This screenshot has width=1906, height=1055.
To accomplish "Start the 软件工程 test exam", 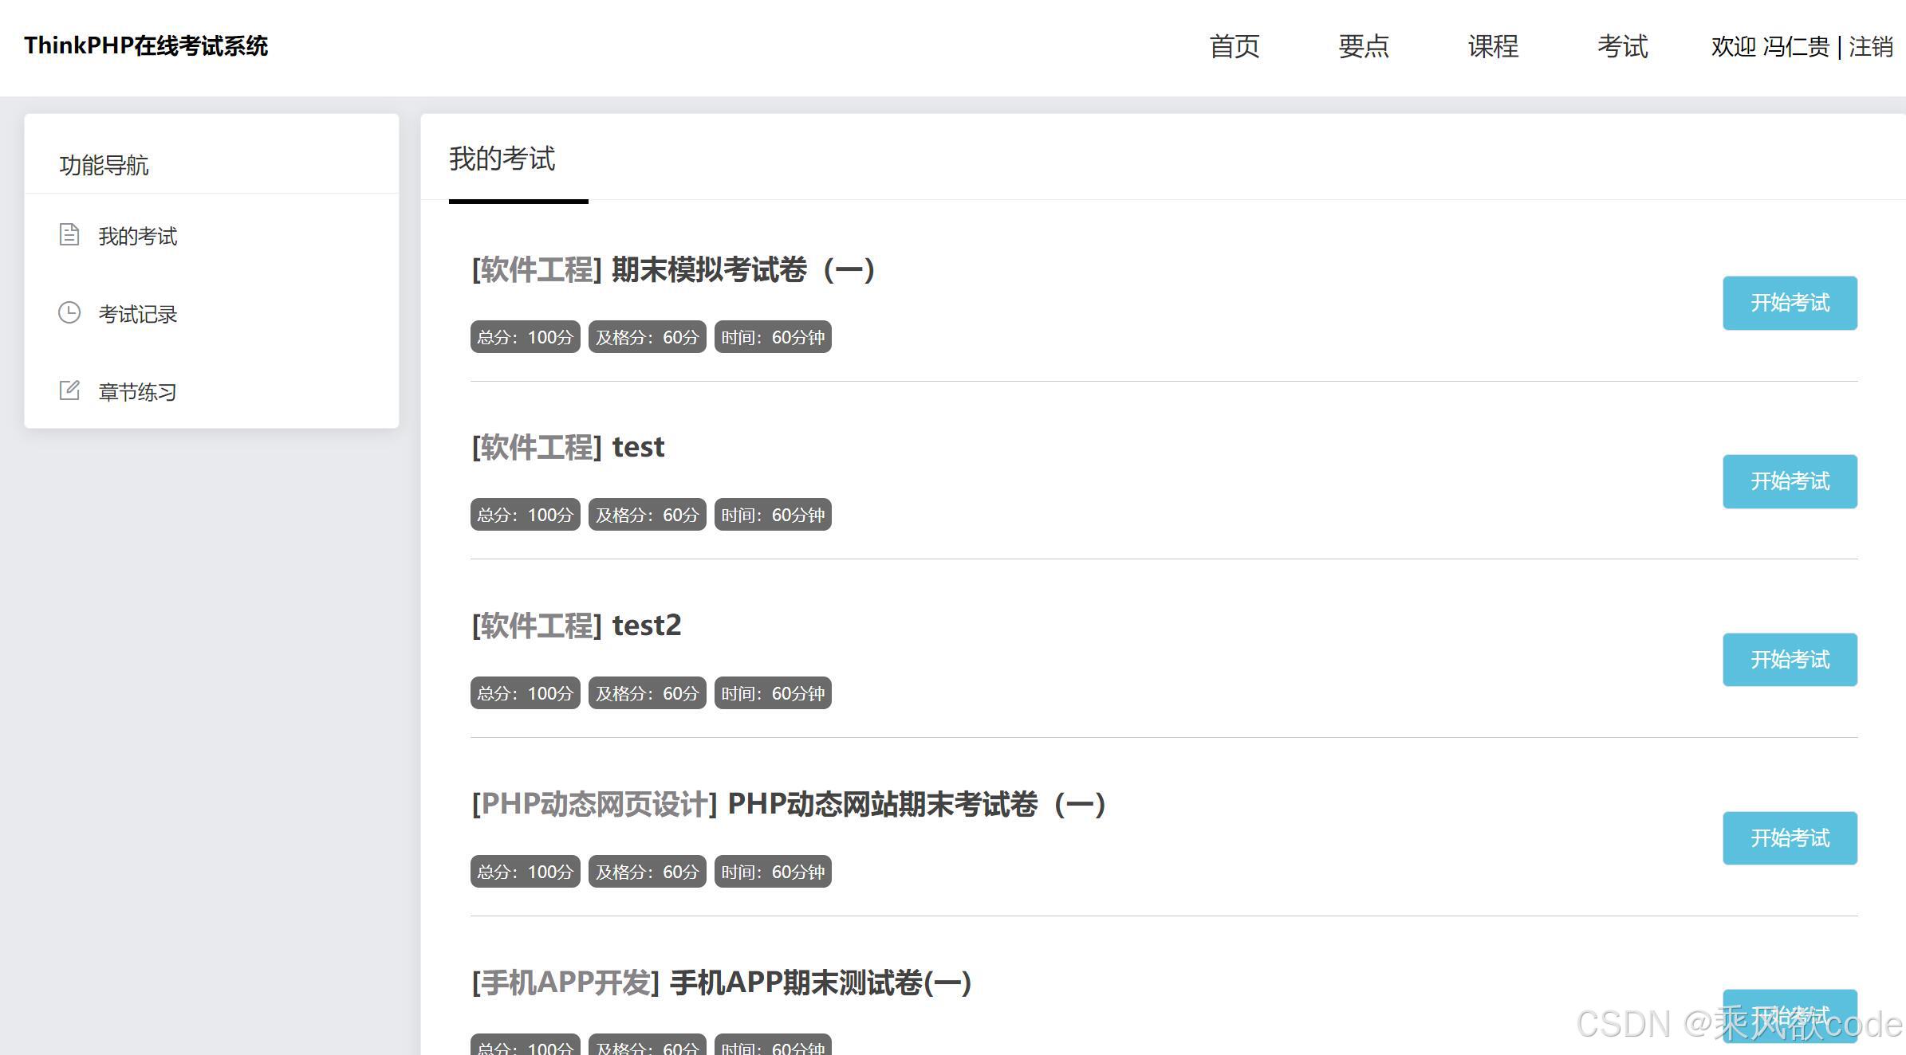I will click(x=1789, y=481).
